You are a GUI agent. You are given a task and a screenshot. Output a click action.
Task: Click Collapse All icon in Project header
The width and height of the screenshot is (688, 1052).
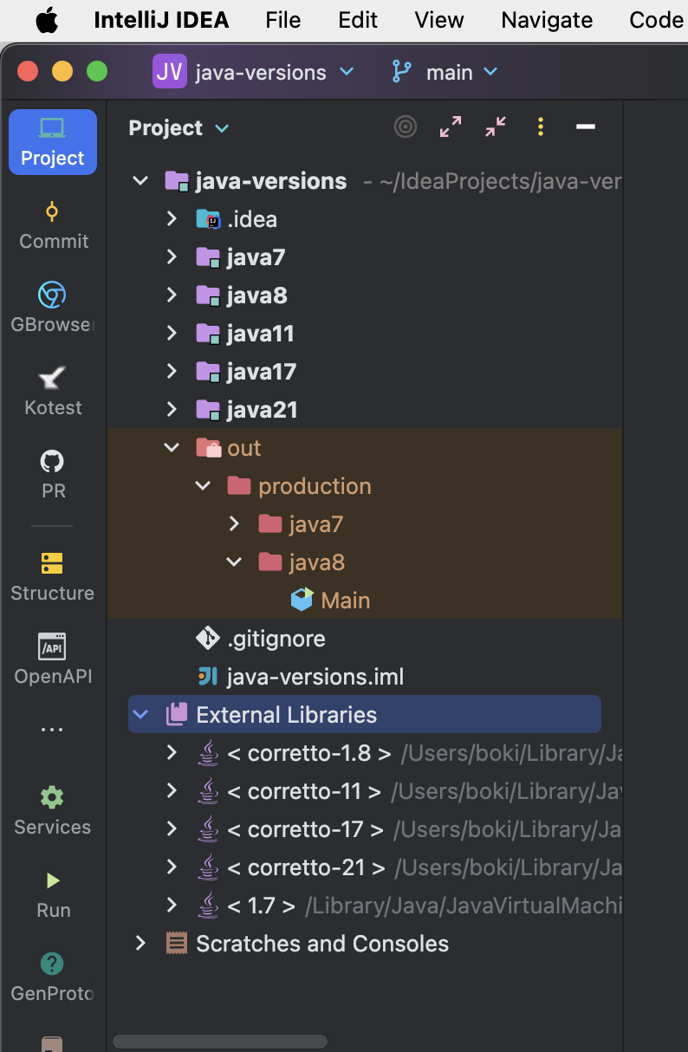pyautogui.click(x=496, y=127)
